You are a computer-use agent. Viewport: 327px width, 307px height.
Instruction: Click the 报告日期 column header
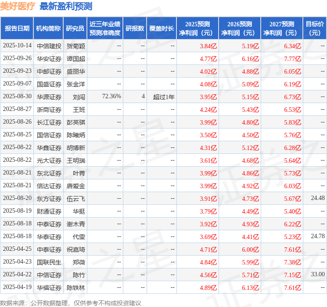pos(17,28)
